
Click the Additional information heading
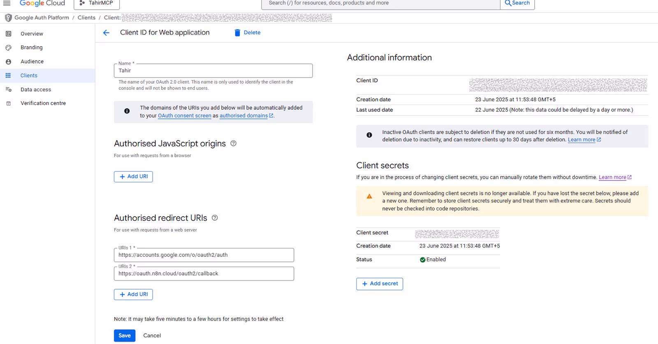tap(389, 57)
